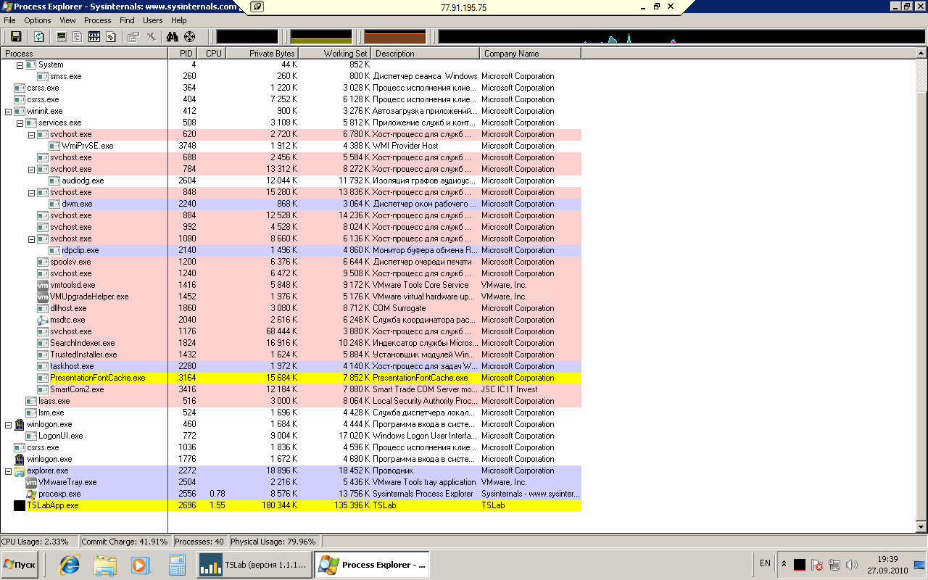Click the Properties toolbar icon

tap(133, 36)
